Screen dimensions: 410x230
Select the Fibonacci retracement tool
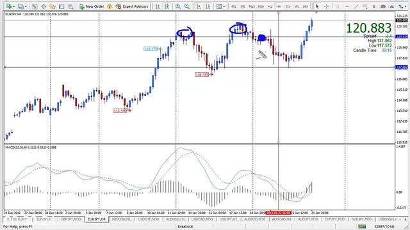coord(365,6)
